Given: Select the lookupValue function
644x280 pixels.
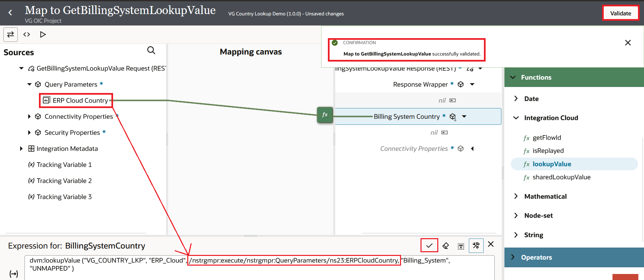Looking at the screenshot, I should pyautogui.click(x=551, y=164).
